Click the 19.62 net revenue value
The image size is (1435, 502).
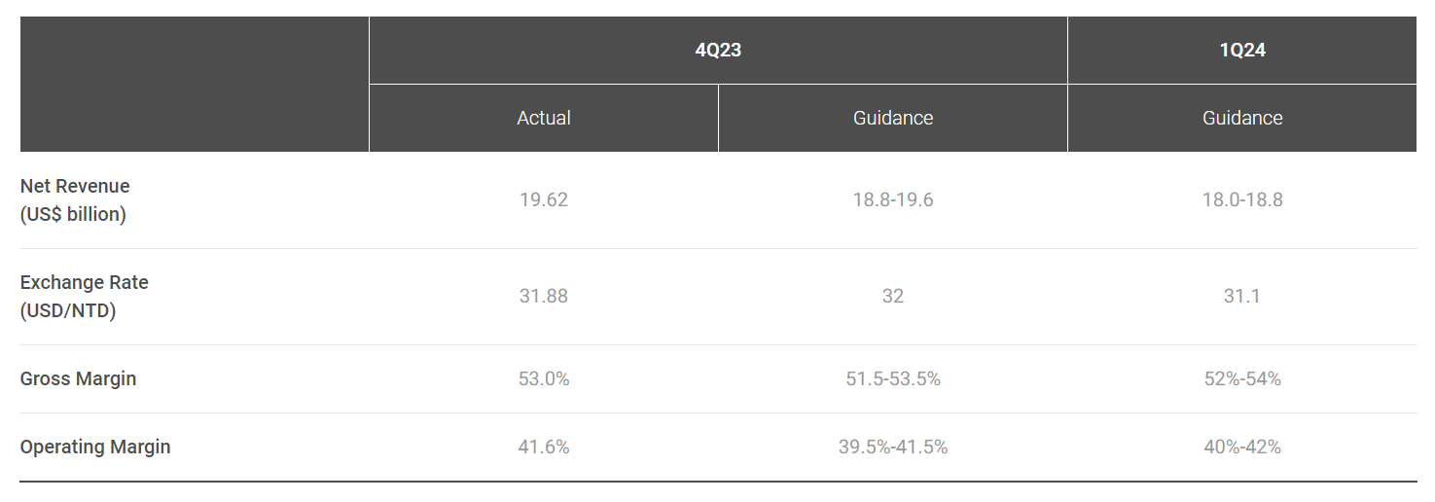click(x=544, y=199)
